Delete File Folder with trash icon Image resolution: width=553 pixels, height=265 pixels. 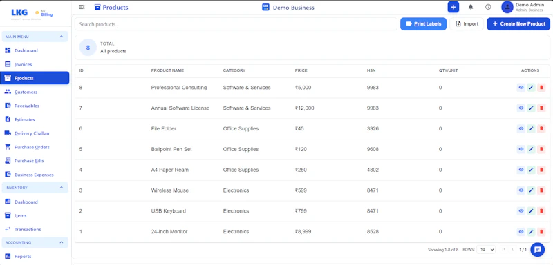coord(541,129)
